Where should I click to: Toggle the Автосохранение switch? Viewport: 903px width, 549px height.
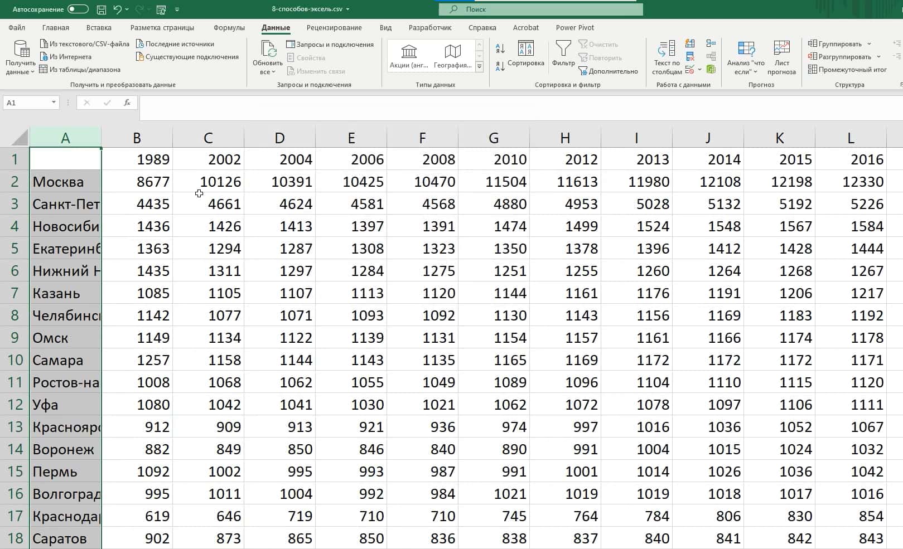[78, 9]
